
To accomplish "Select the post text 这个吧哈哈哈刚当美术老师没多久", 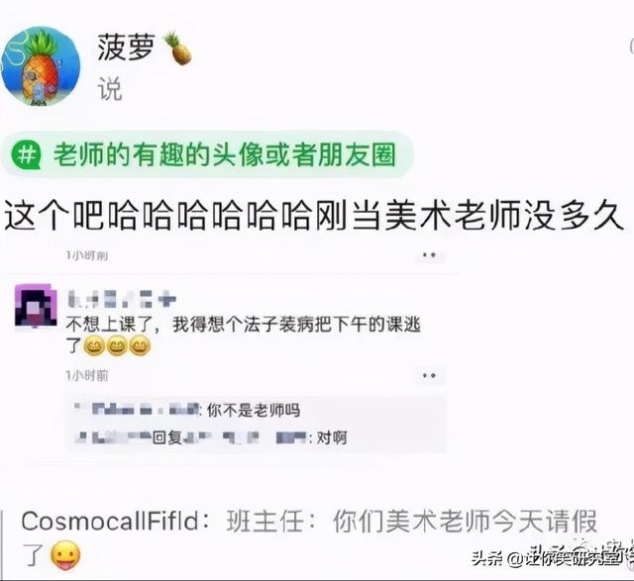I will pyautogui.click(x=314, y=216).
